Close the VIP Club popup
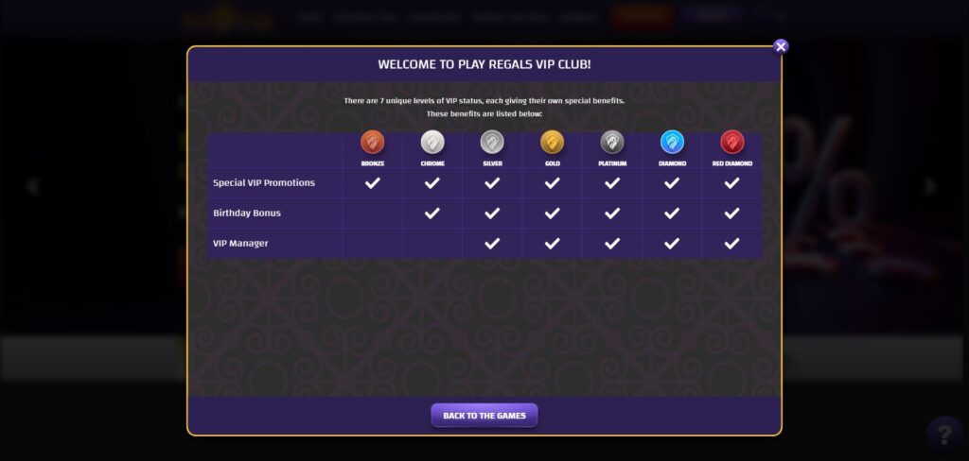This screenshot has width=969, height=461. click(781, 46)
